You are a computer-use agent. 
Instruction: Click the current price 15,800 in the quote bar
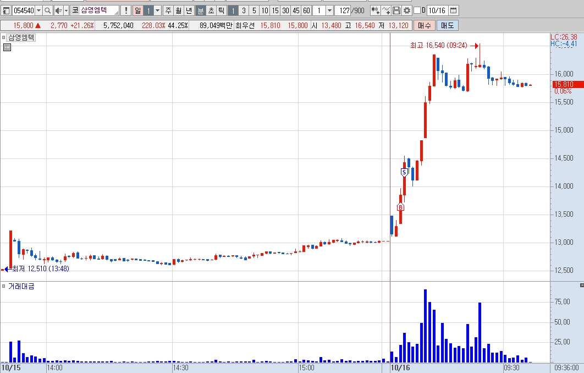(x=24, y=25)
